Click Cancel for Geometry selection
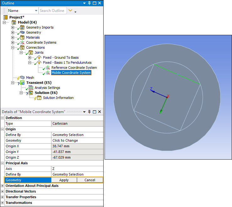 click(89, 180)
